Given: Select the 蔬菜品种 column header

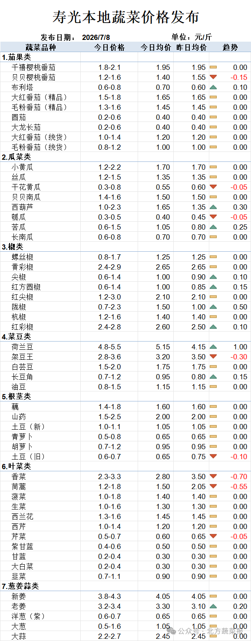Looking at the screenshot, I should (41, 47).
